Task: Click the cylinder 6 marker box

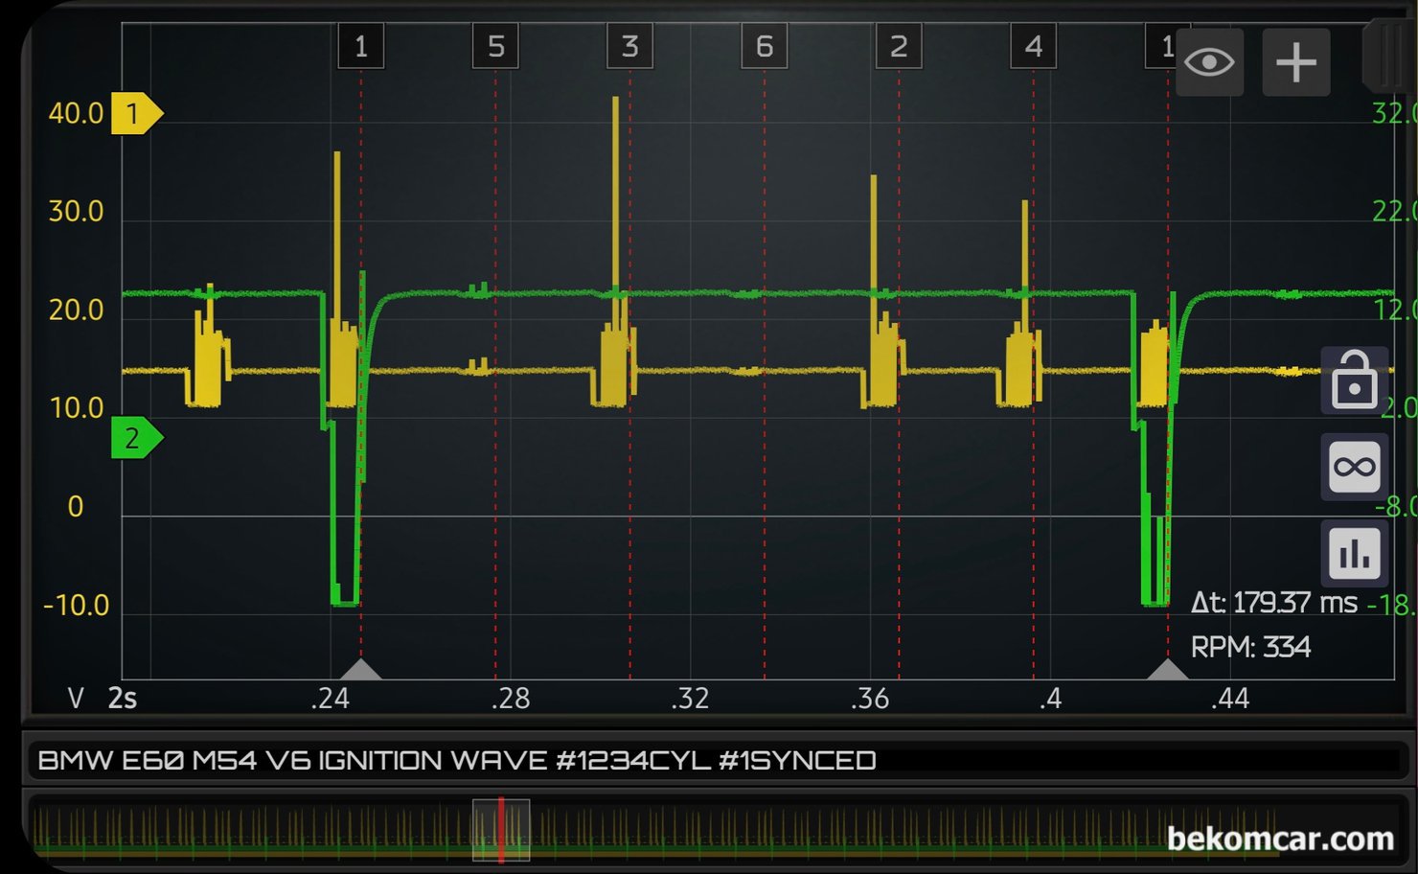Action: coord(765,47)
